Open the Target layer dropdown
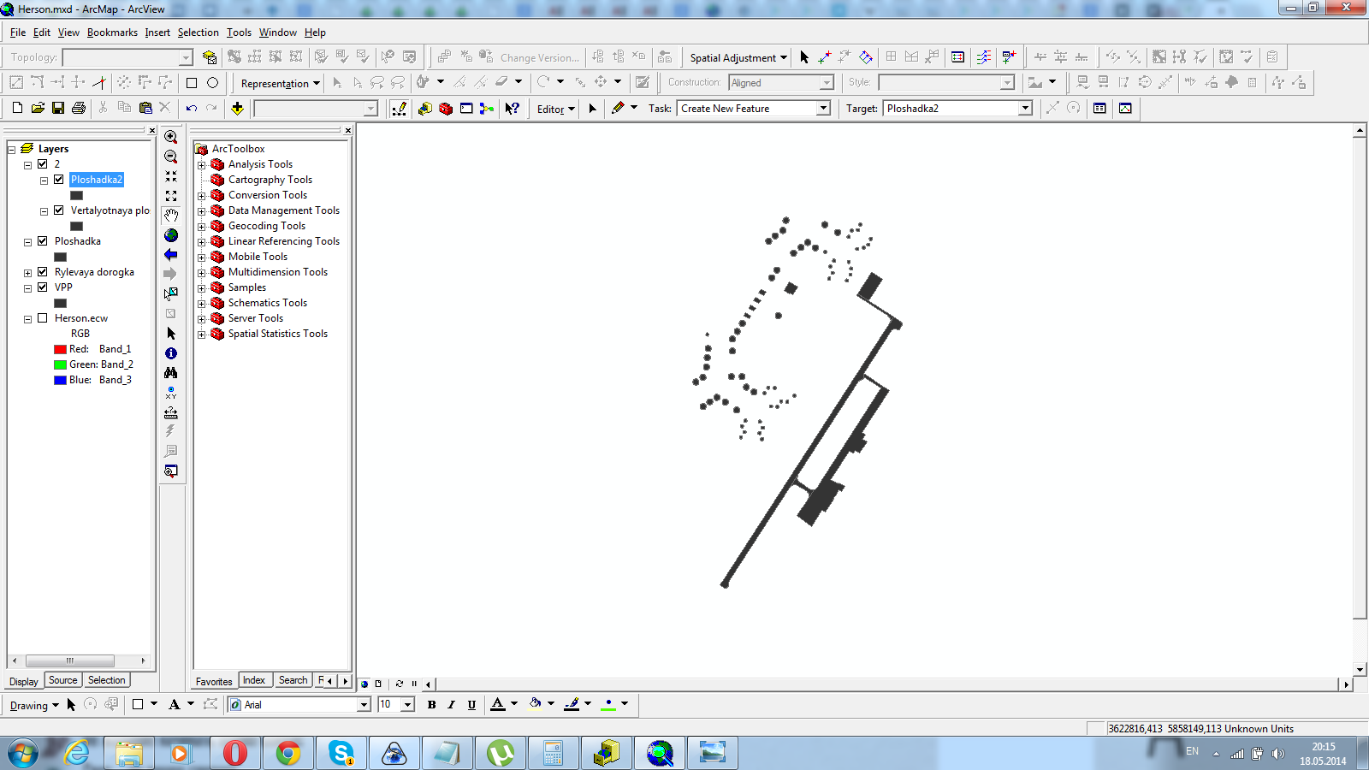Viewport: 1369px width, 770px height. pos(1025,109)
